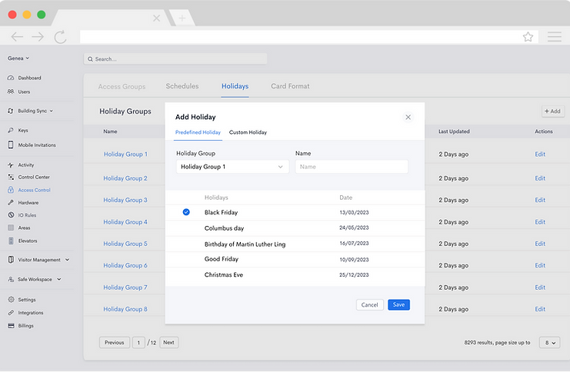Image resolution: width=570 pixels, height=372 pixels.
Task: Expand Building Sync chevron
Action: pos(52,111)
